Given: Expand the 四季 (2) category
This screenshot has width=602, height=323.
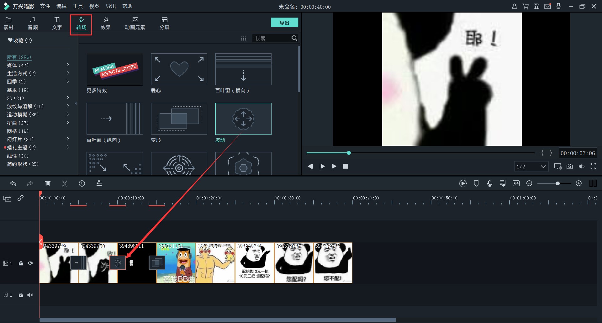Looking at the screenshot, I should pos(68,81).
